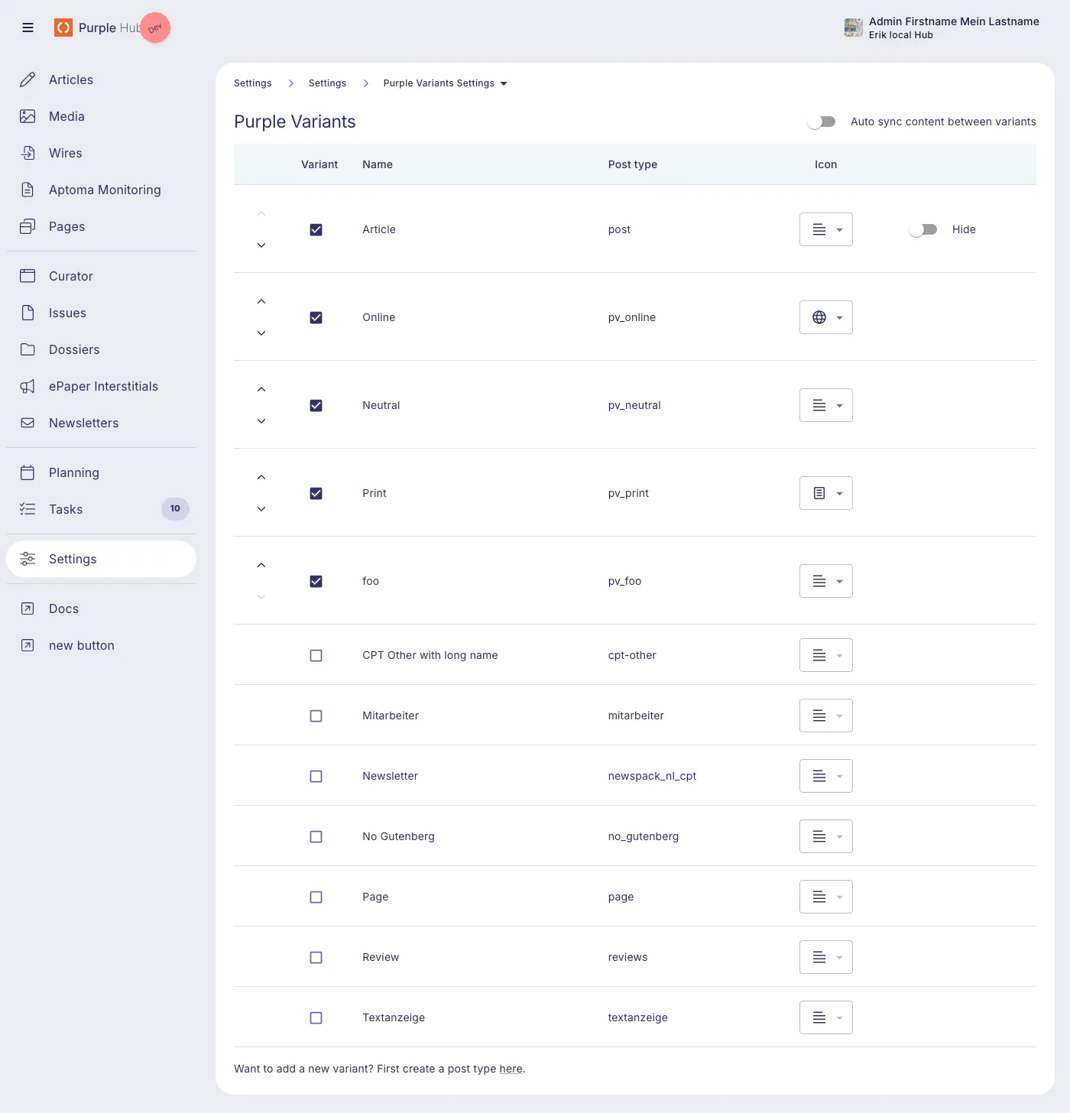Click the Curator sidebar icon
Screen dimensions: 1070x1113
[28, 276]
